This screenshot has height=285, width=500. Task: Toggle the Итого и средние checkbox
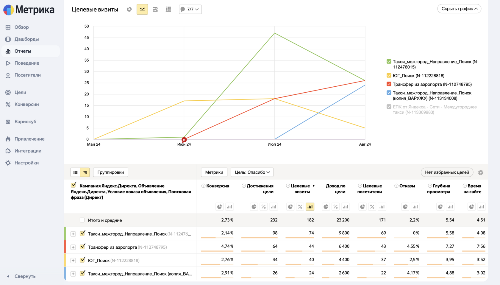[x=82, y=220]
